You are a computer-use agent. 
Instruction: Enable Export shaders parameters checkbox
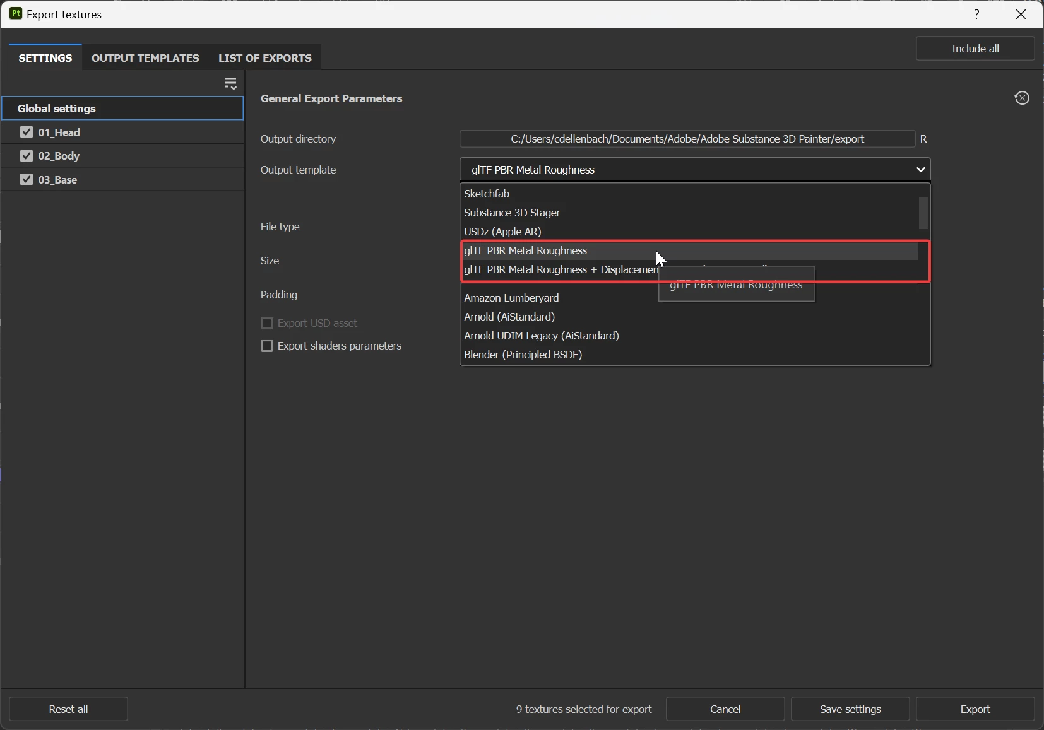click(x=267, y=346)
